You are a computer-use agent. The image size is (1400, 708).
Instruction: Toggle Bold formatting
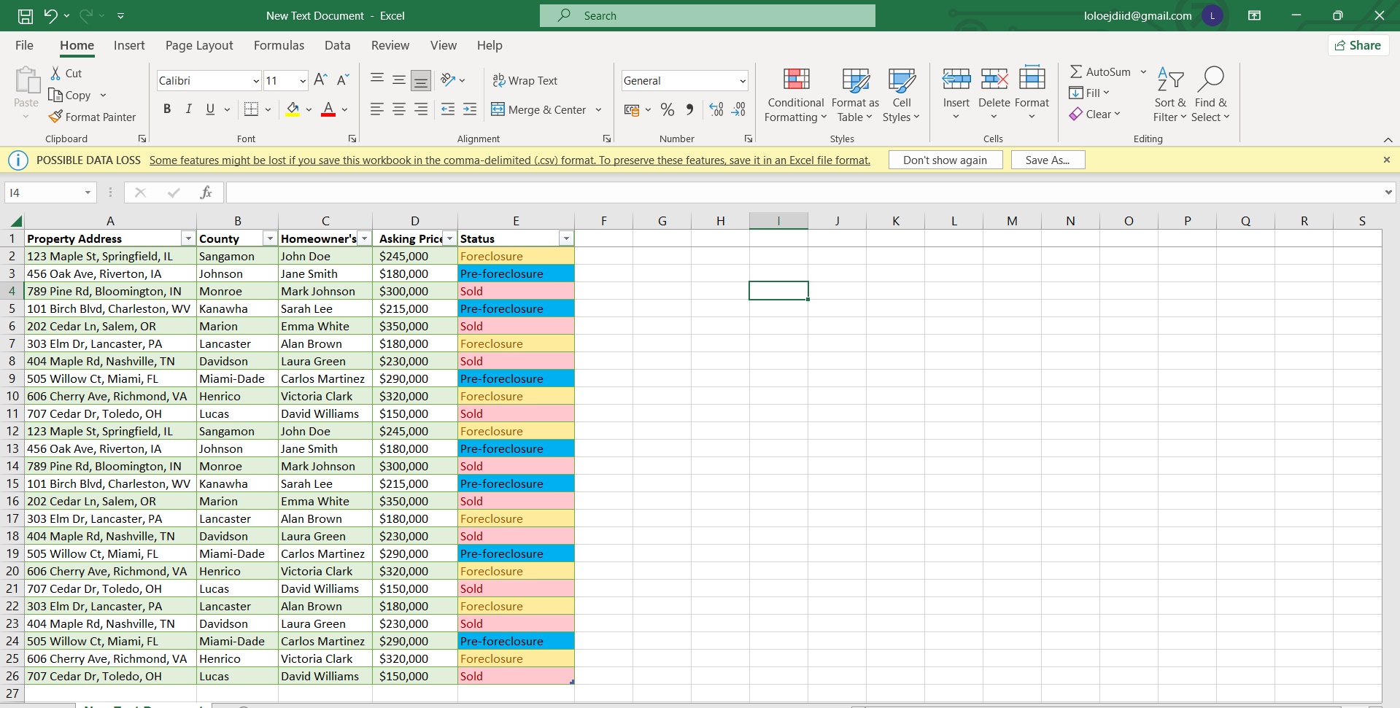pyautogui.click(x=167, y=109)
